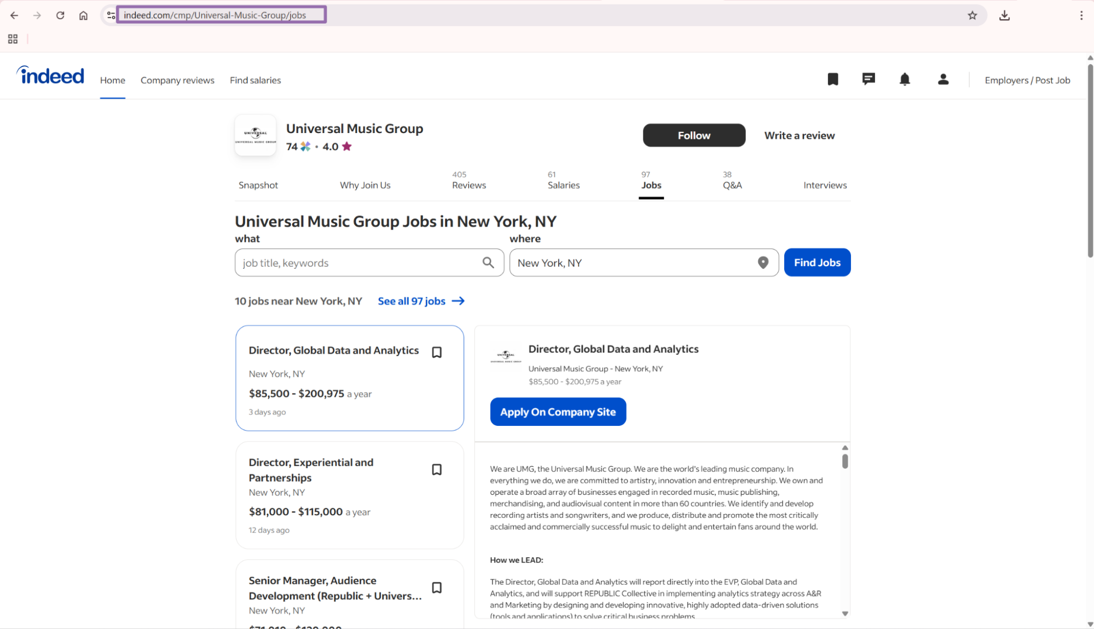Open Indeed messages icon

[869, 79]
